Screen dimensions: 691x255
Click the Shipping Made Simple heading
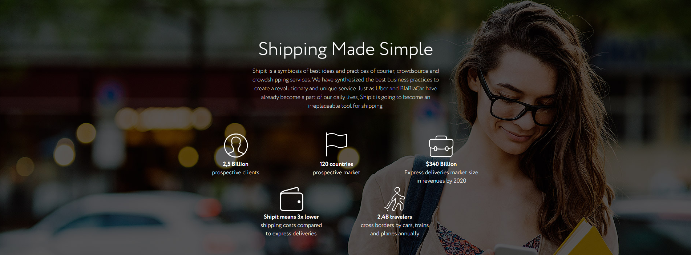coord(345,49)
